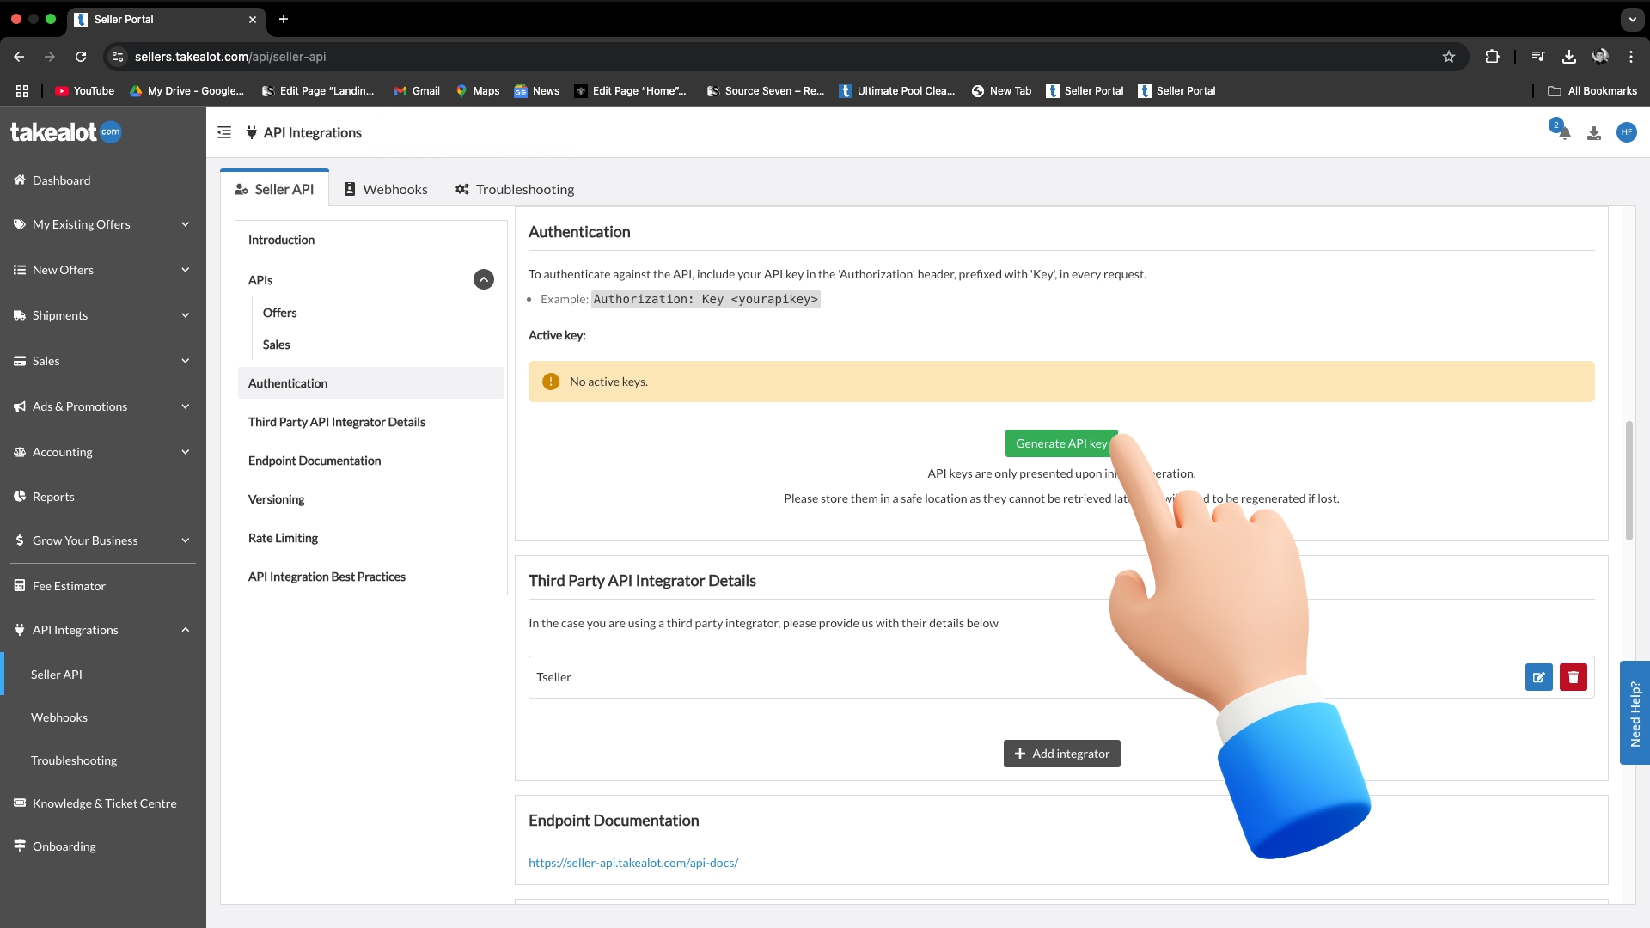The image size is (1650, 928).
Task: Click the takealot.com logo in the sidebar
Action: [x=64, y=131]
